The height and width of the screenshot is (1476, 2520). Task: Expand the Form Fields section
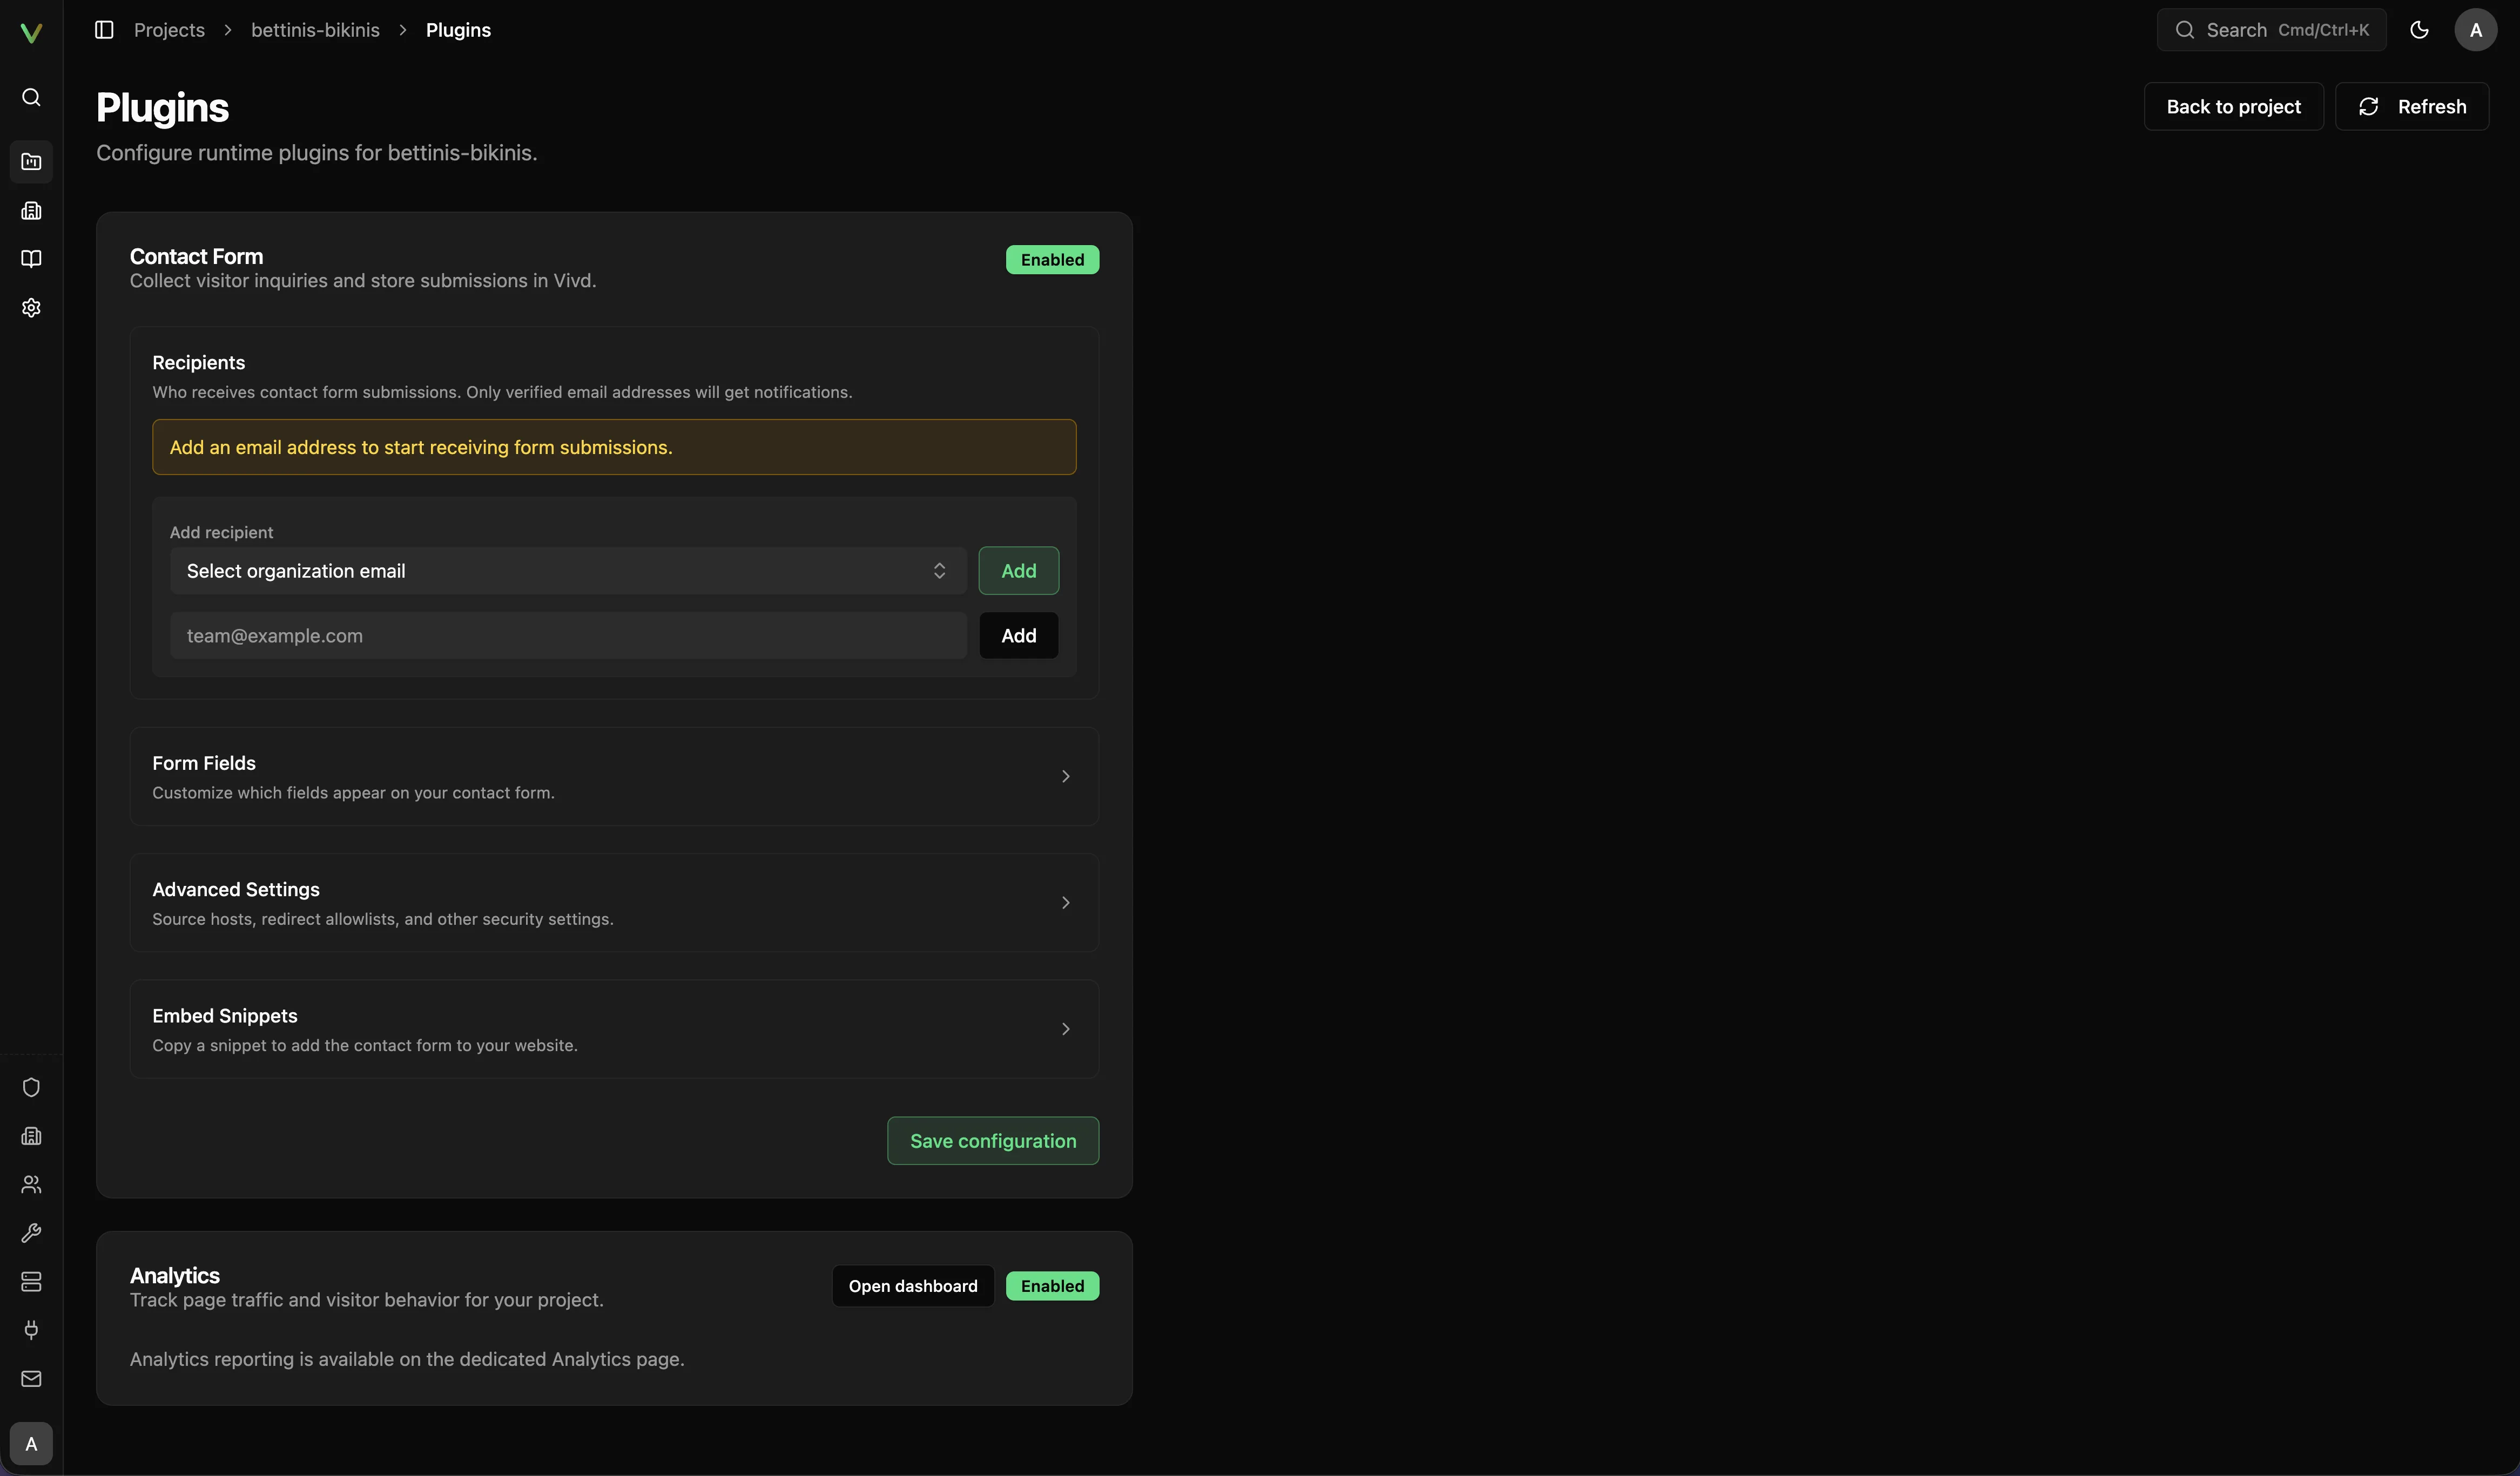(614, 776)
